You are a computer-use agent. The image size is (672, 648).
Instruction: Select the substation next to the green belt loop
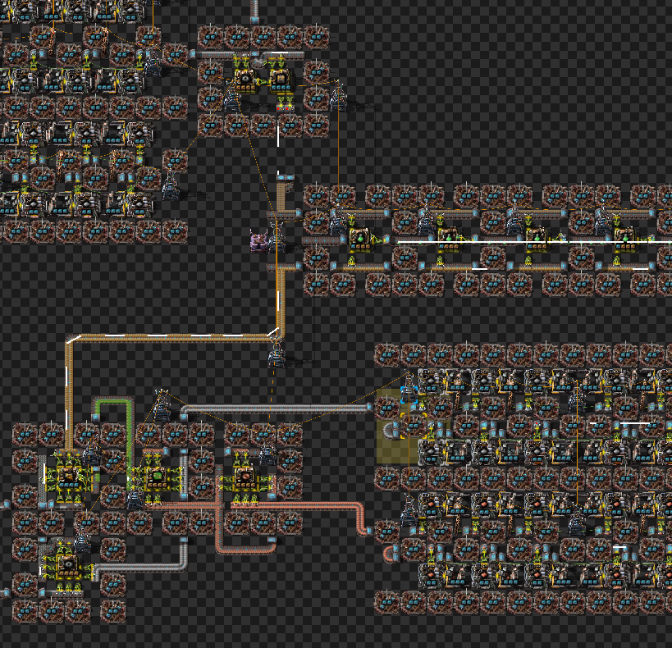coord(161,406)
